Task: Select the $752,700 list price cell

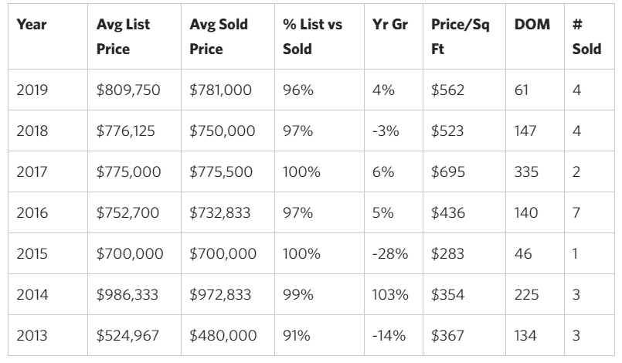Action: pos(128,212)
